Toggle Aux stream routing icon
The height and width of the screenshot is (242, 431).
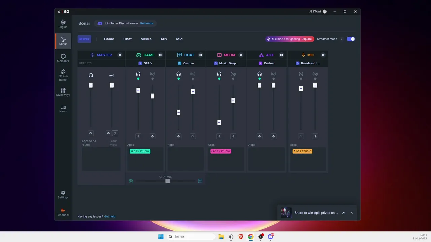[x=273, y=74]
